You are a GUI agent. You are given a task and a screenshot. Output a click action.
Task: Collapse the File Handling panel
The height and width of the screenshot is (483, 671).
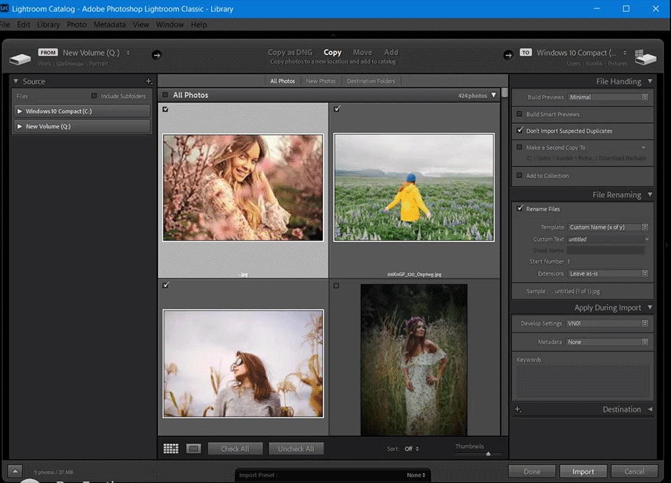tap(649, 81)
